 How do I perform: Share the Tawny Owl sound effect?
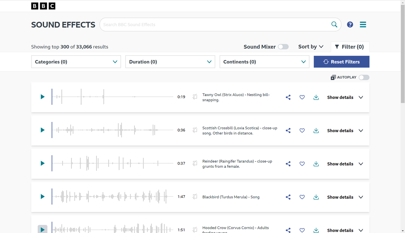[x=288, y=97]
